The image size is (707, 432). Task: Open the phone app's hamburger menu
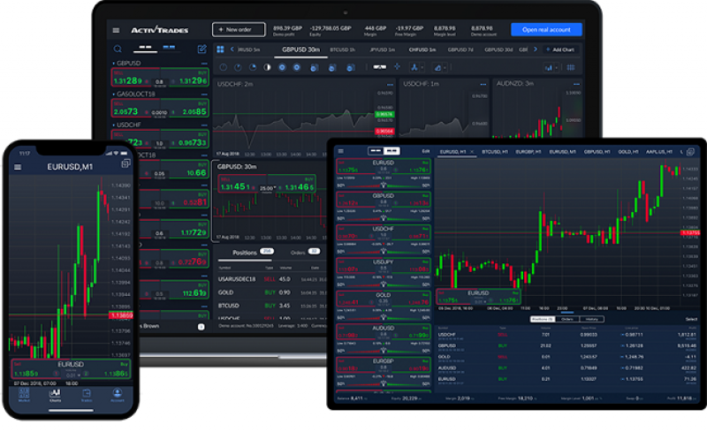point(18,167)
